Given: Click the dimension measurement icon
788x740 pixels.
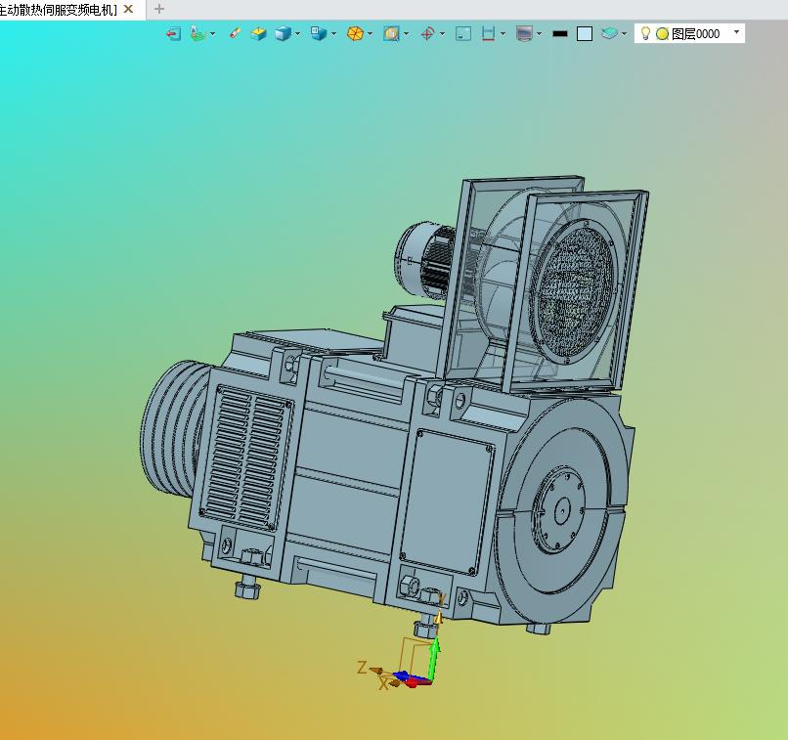Looking at the screenshot, I should pyautogui.click(x=488, y=33).
